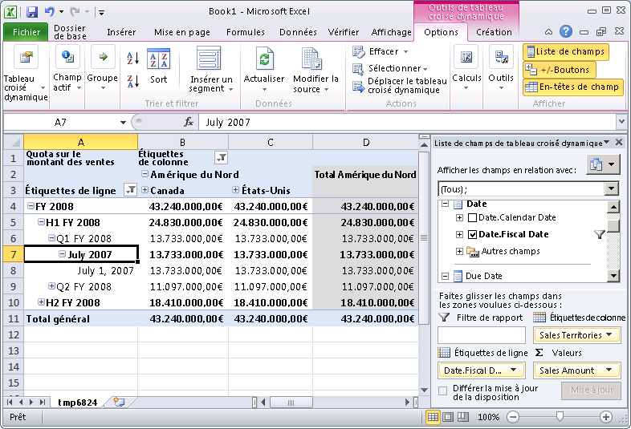Expand the H2 FY 2008 row
Viewport: 631px width, 429px height.
pos(41,302)
